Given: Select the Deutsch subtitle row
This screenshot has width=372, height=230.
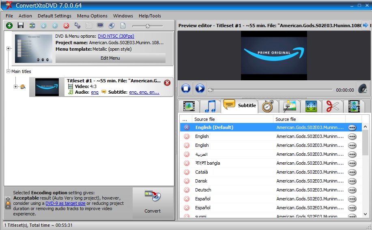Looking at the screenshot, I should tap(271, 190).
